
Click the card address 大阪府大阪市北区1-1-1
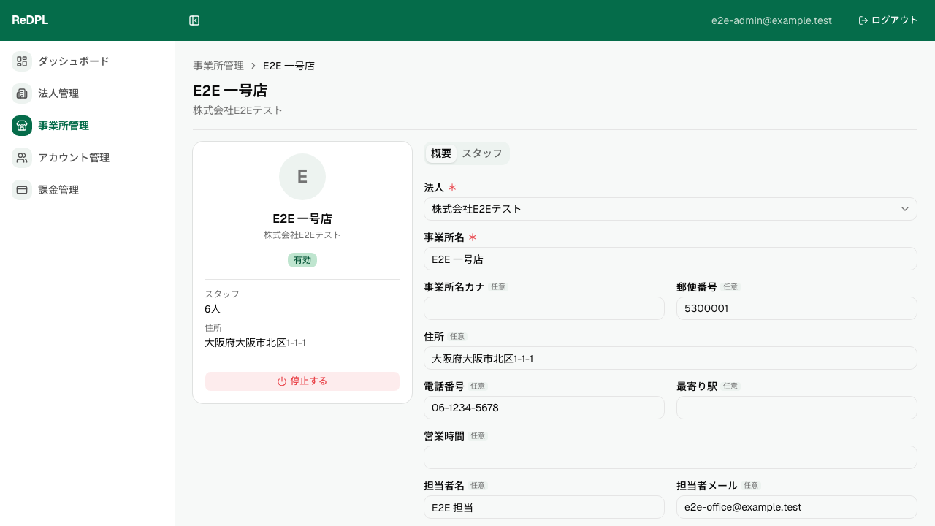coord(256,343)
